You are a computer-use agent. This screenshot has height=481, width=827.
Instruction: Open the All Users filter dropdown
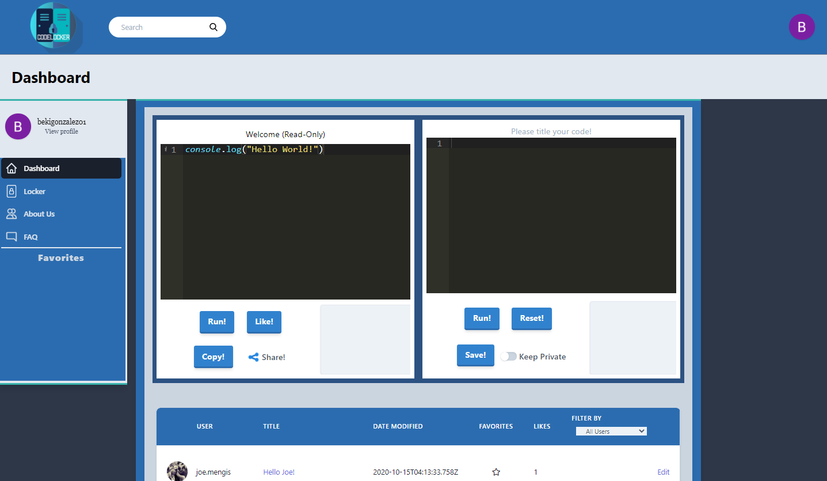(x=611, y=431)
